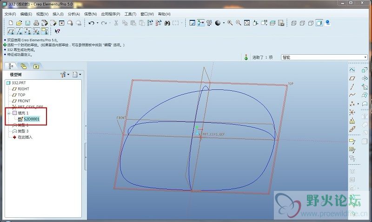Screen dimensions: 372x222
Task: Undo the last action
Action: [x=91, y=23]
